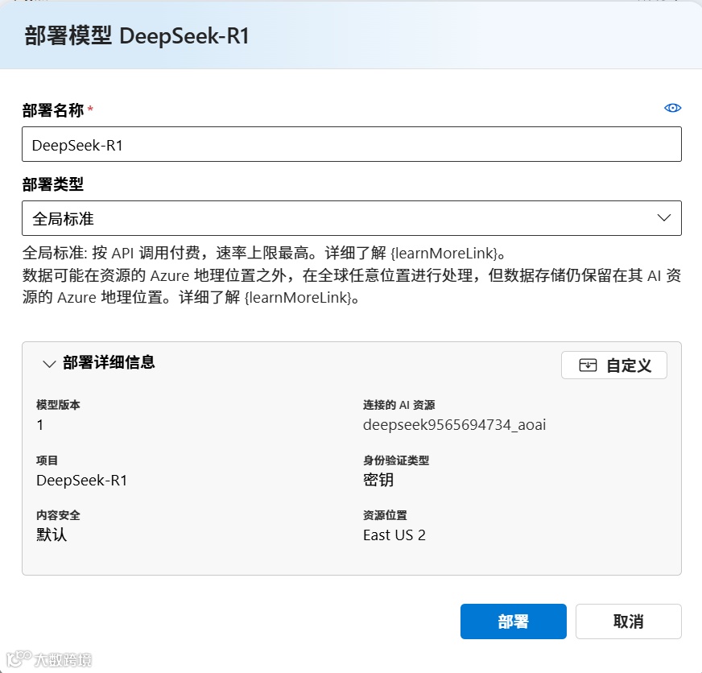This screenshot has width=702, height=673.
Task: Click the 默认 content safety value
Action: coord(52,535)
